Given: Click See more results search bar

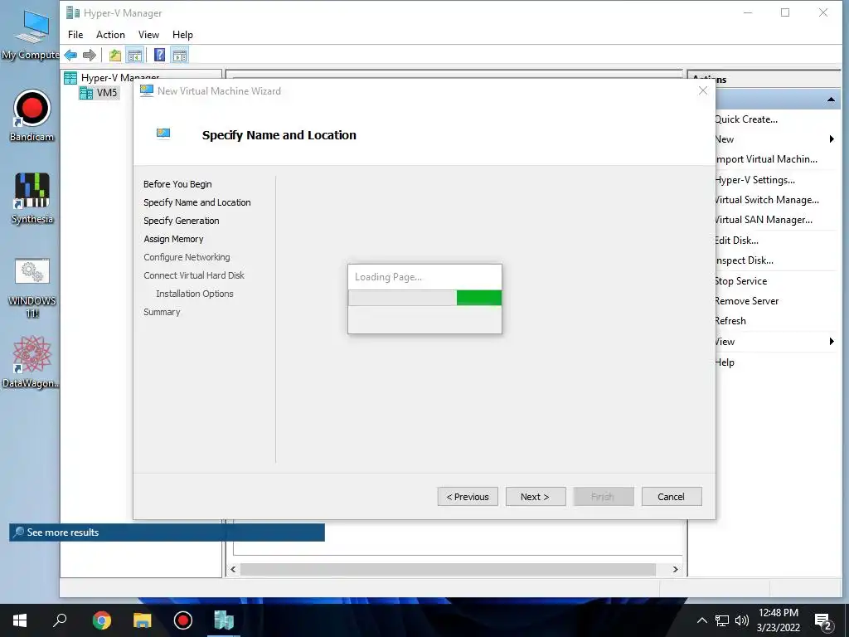Looking at the screenshot, I should point(167,532).
